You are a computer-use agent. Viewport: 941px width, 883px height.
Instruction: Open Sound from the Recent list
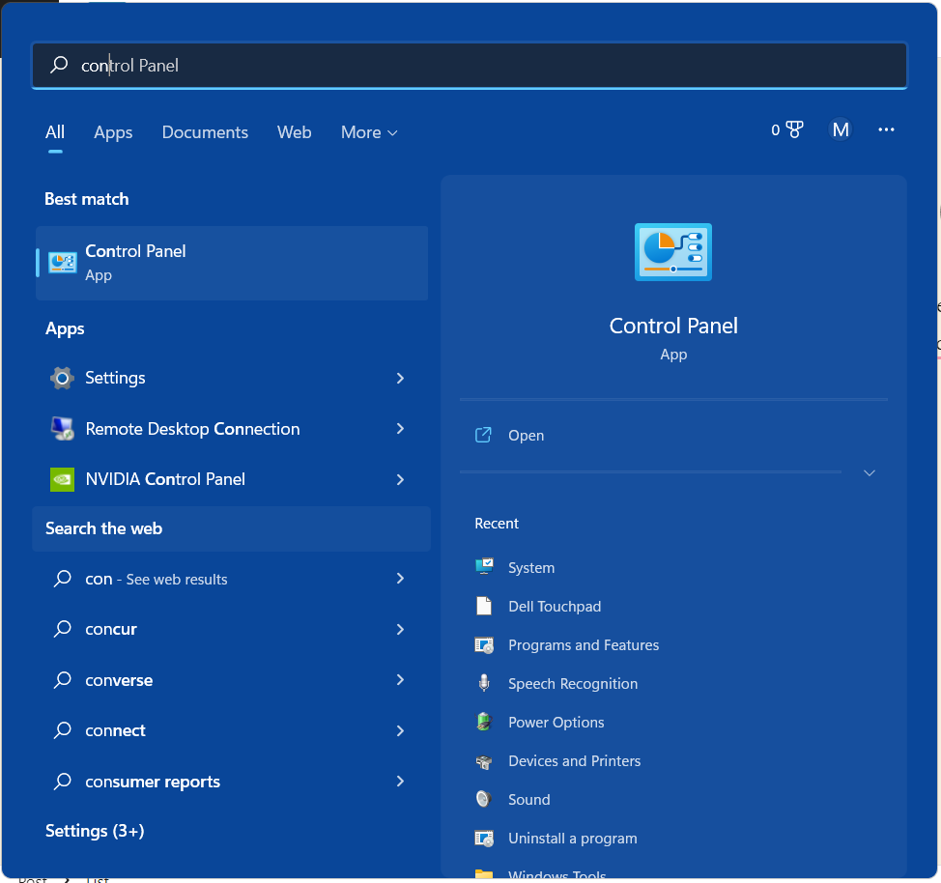(x=528, y=800)
